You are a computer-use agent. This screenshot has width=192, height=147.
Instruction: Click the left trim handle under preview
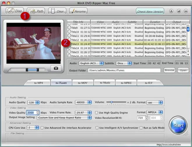pos(27,70)
